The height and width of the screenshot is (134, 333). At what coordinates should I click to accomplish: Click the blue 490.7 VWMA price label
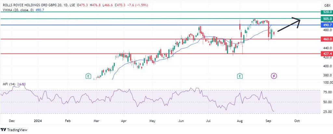coord(327,25)
